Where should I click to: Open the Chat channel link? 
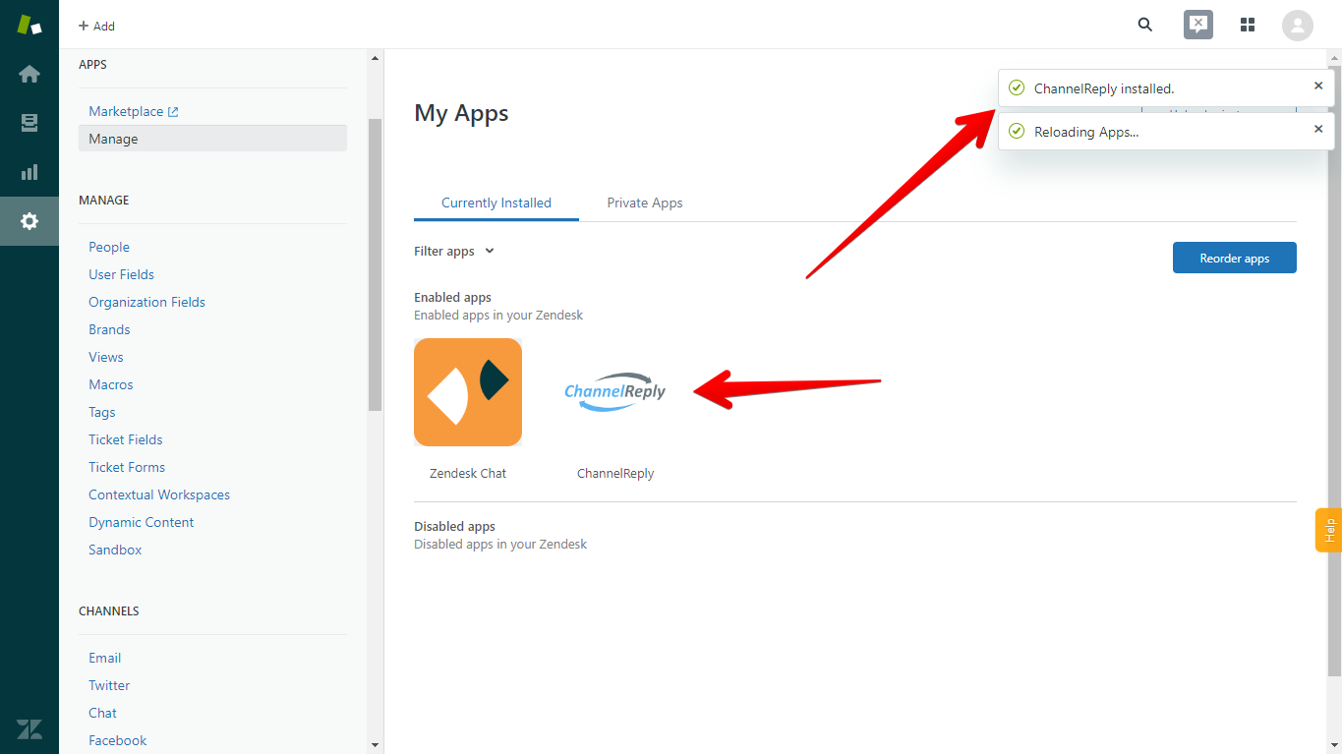point(102,713)
